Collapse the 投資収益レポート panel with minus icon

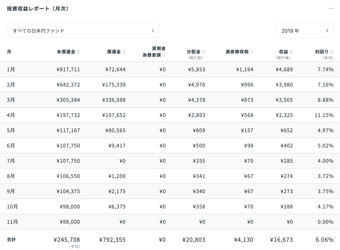[x=331, y=8]
